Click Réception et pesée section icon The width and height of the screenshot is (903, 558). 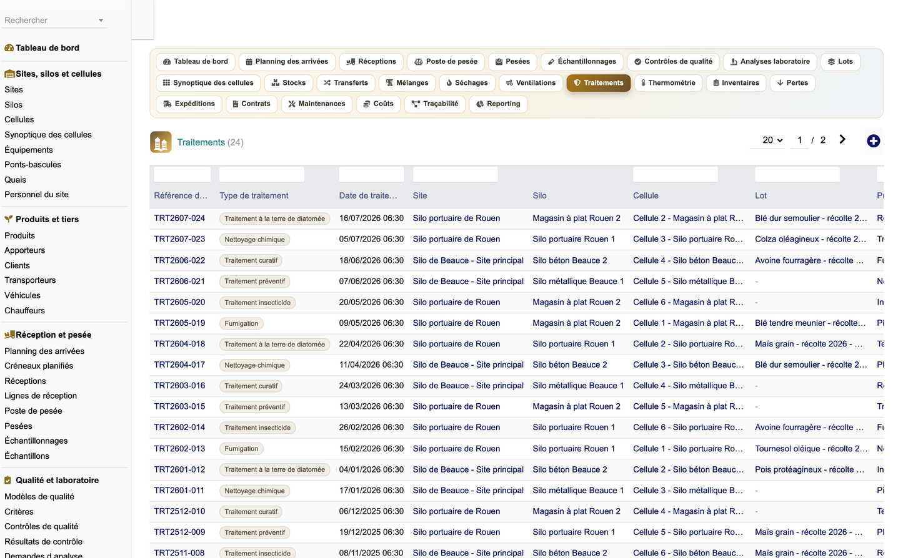coord(9,335)
